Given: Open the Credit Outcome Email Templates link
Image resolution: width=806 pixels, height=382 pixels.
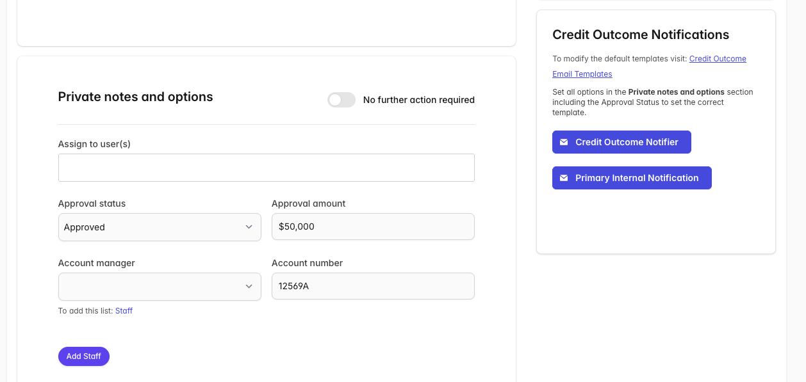Looking at the screenshot, I should click(718, 59).
